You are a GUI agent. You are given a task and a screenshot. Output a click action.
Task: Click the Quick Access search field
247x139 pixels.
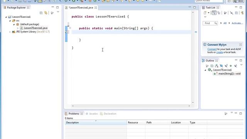(209, 1)
